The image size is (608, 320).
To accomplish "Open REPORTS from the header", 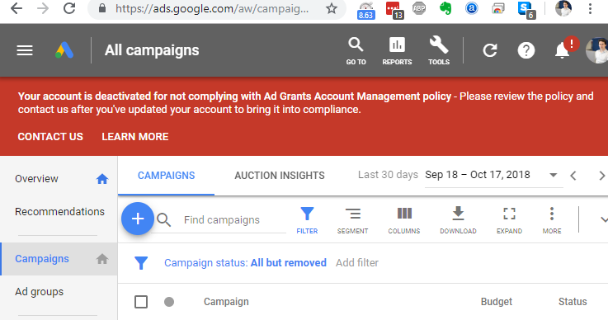I will click(x=397, y=51).
